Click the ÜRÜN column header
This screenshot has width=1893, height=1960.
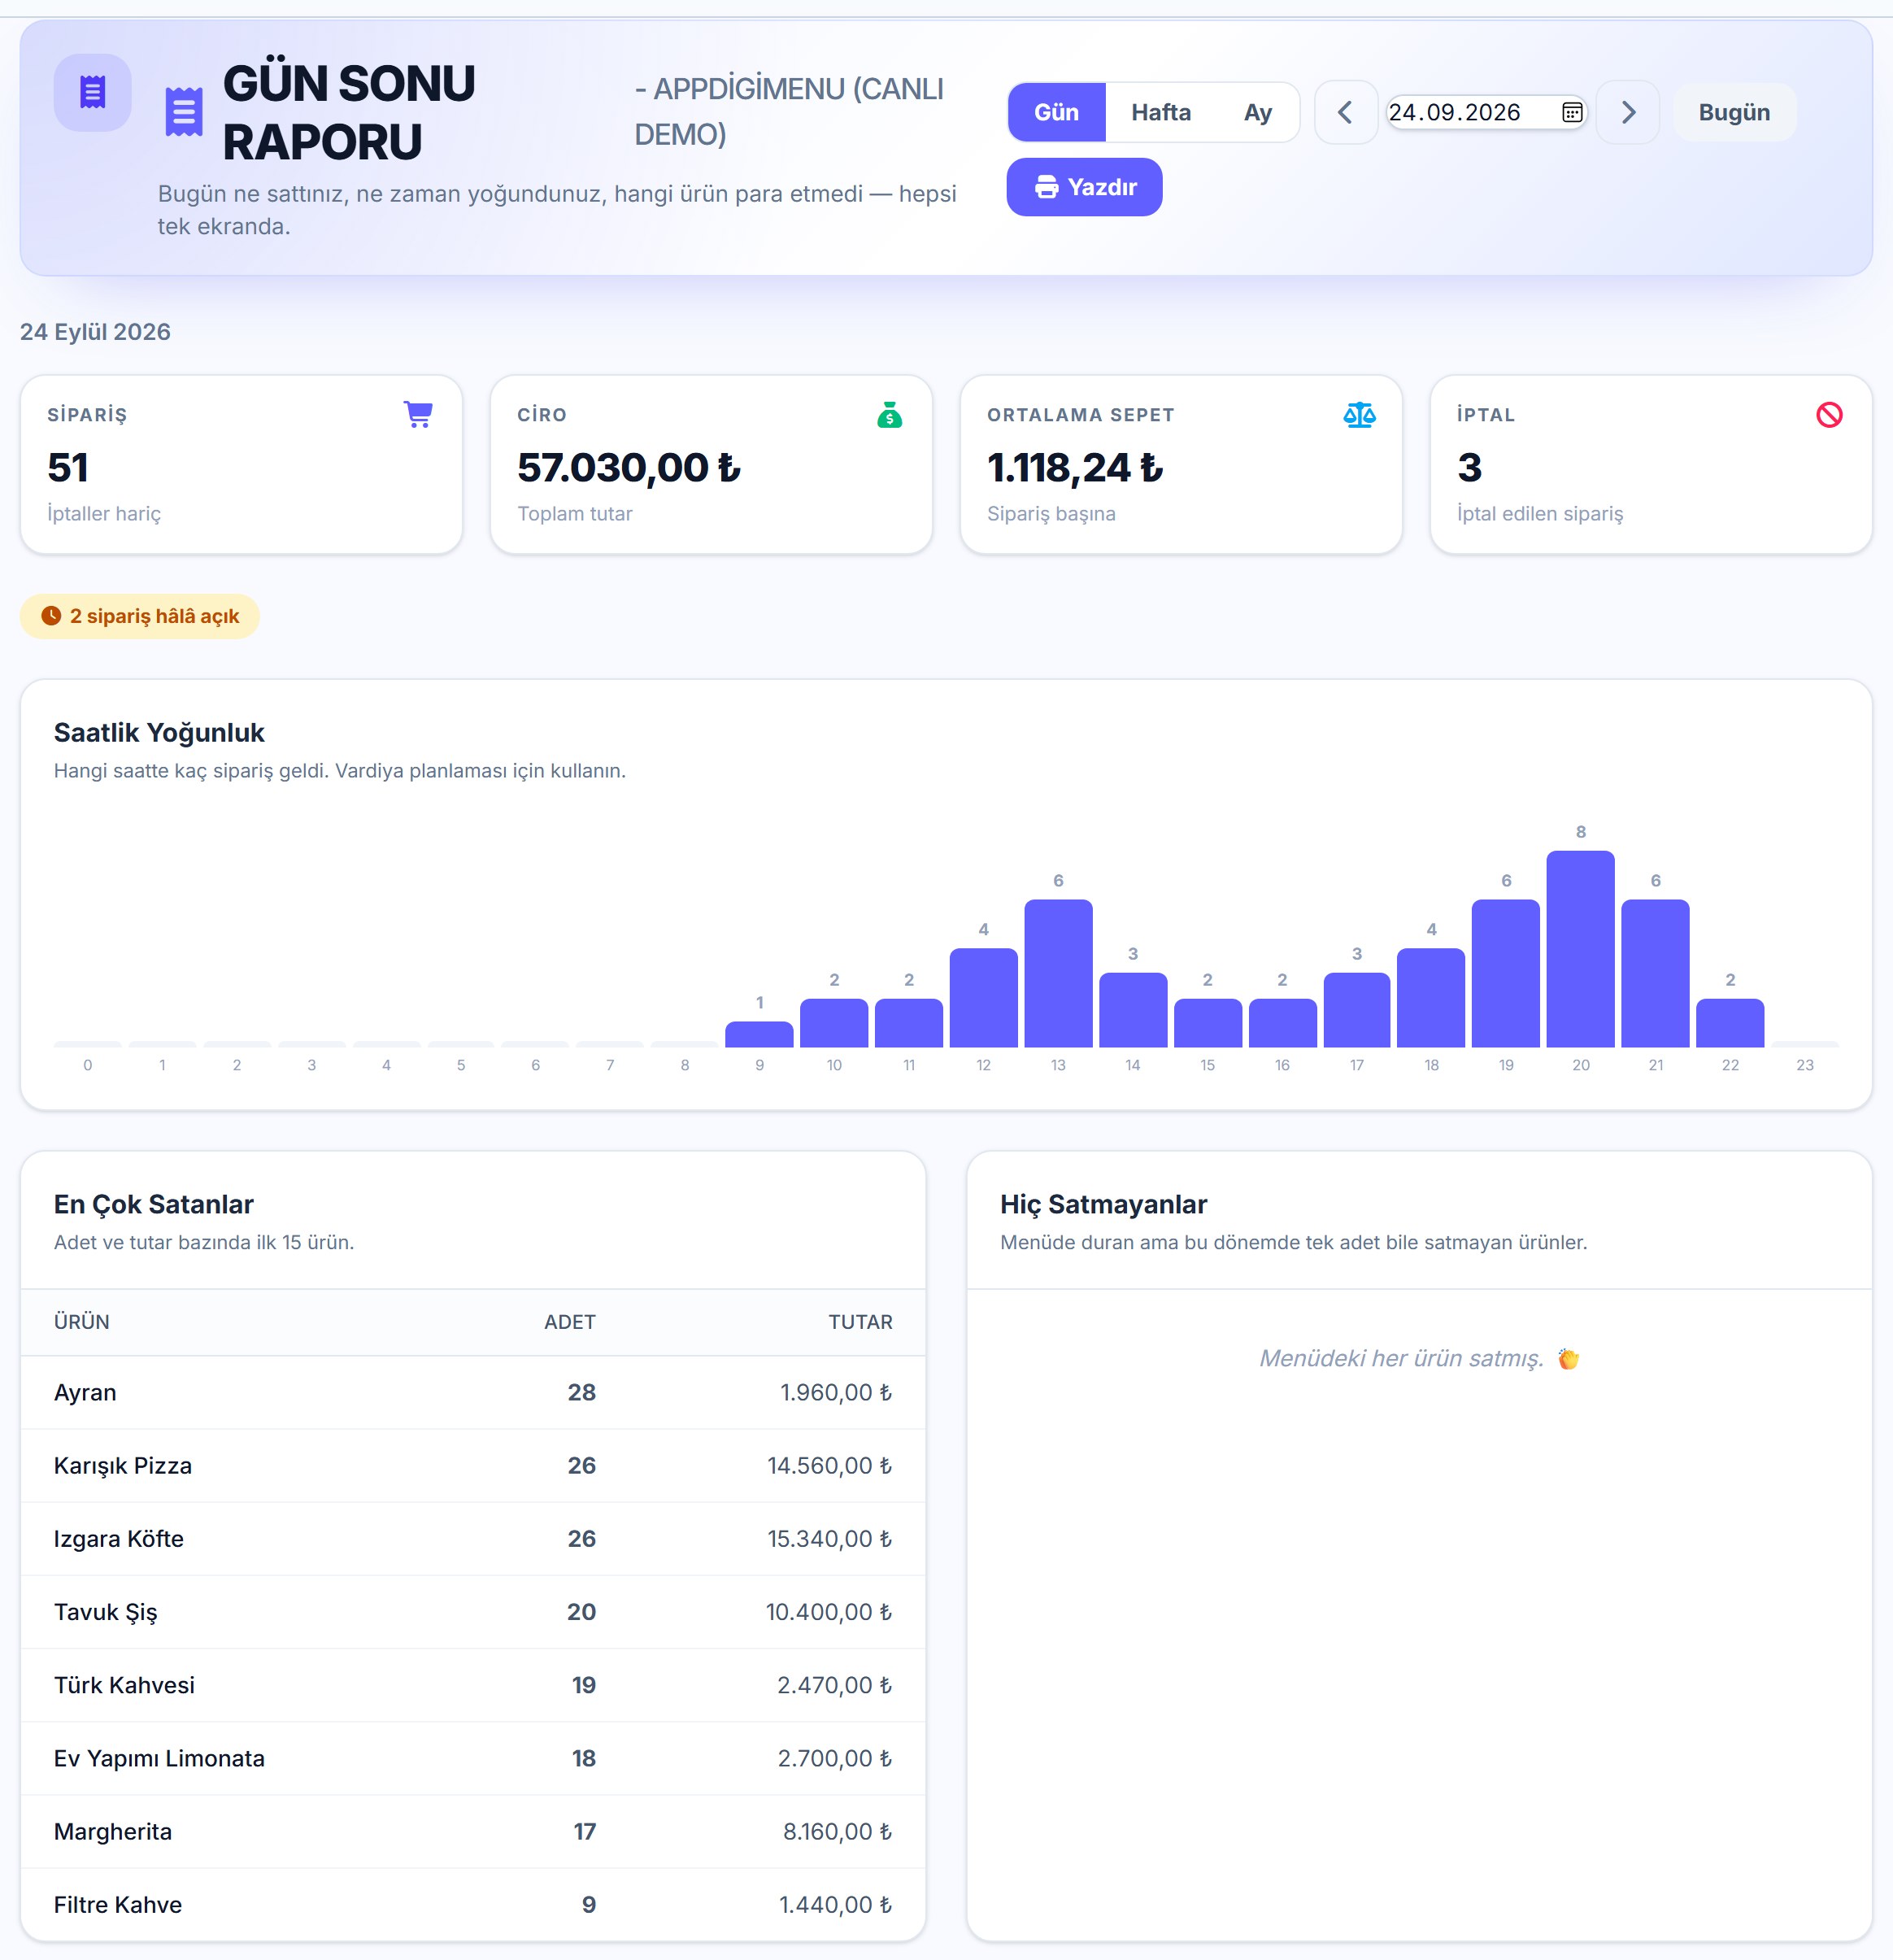tap(82, 1322)
